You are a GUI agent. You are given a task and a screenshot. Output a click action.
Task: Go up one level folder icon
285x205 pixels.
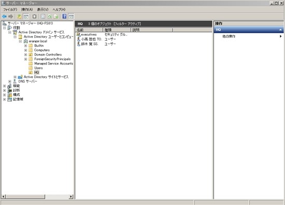[19, 17]
